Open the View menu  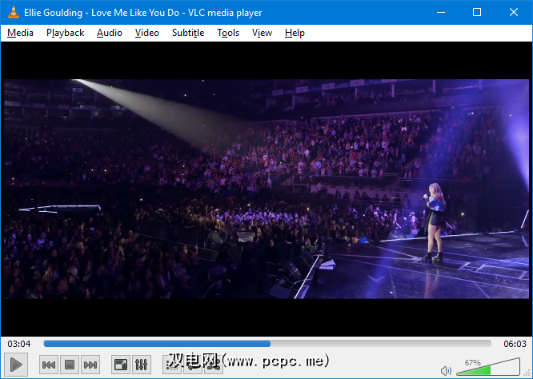262,33
